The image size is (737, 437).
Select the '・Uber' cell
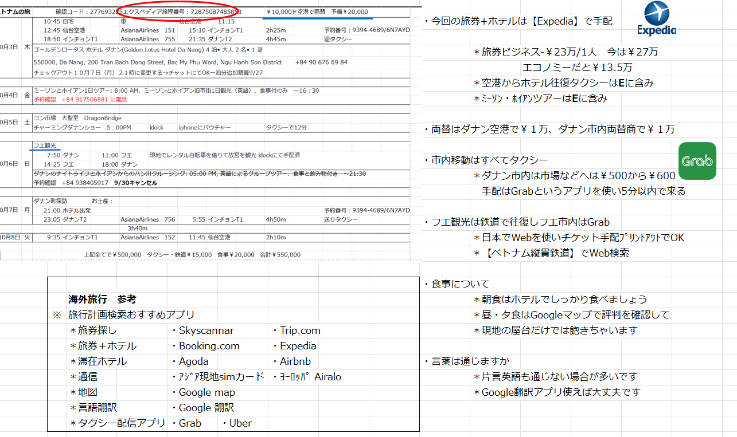(236, 423)
